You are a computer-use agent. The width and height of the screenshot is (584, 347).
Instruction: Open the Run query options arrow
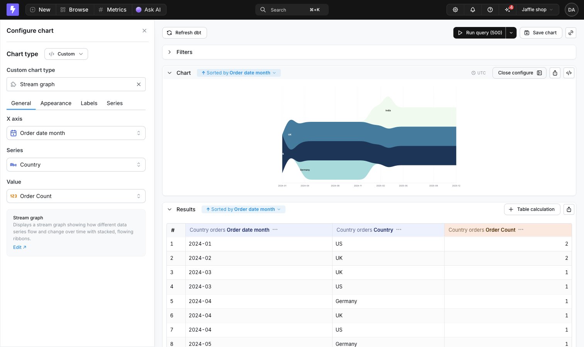click(x=511, y=33)
